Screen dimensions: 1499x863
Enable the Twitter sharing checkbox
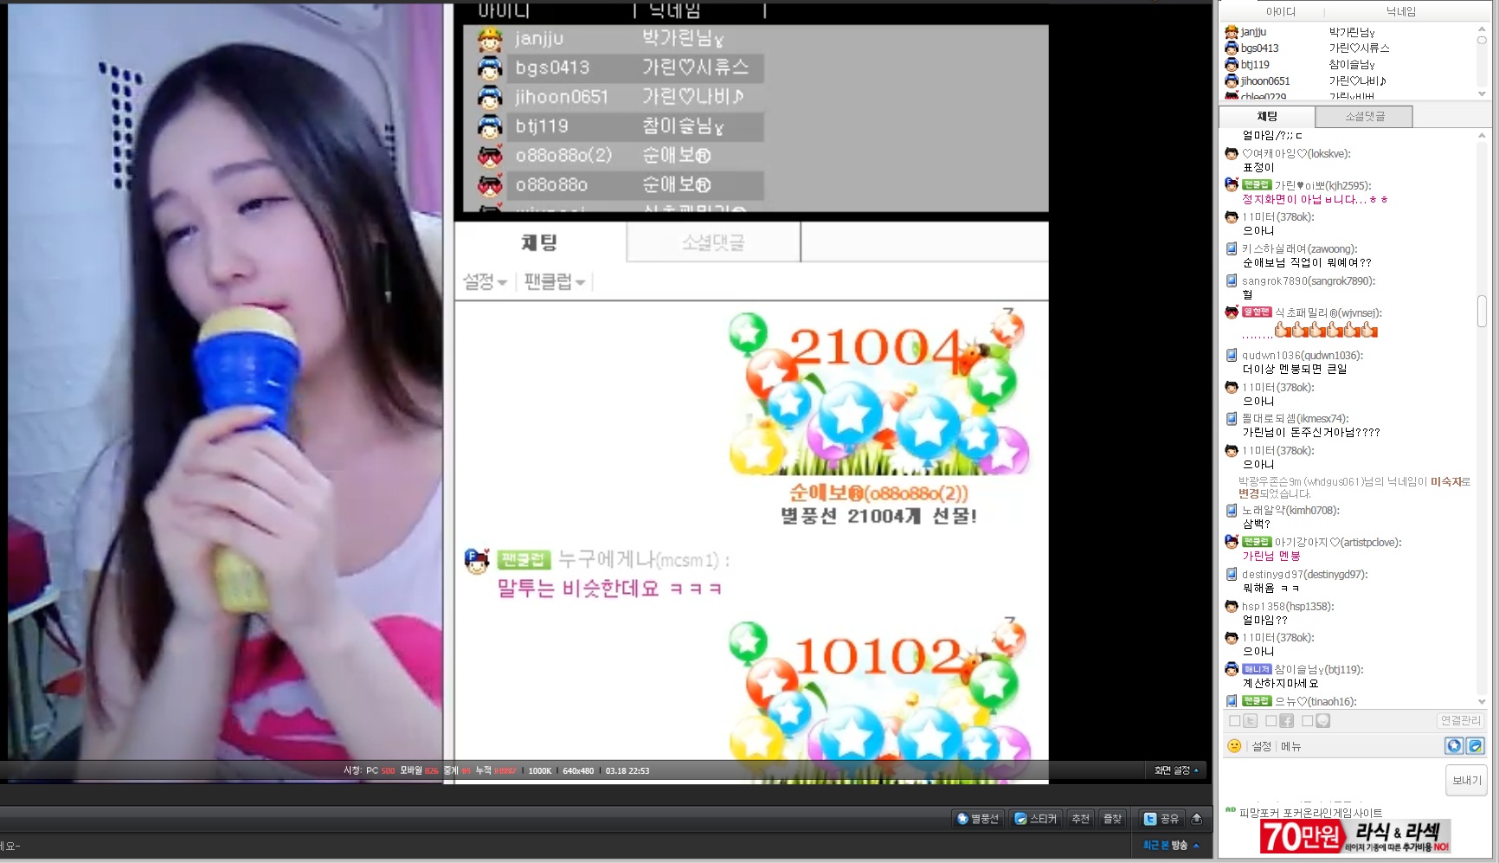click(x=1235, y=721)
